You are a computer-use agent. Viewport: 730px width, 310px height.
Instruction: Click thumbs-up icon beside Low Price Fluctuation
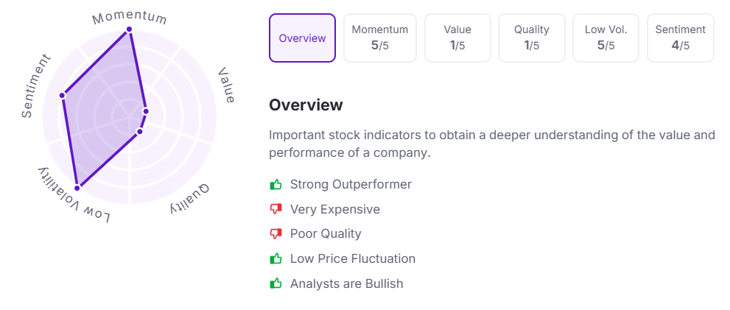point(276,258)
